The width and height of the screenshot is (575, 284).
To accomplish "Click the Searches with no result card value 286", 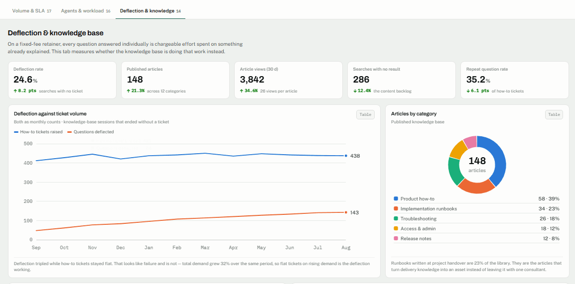I will coord(361,80).
